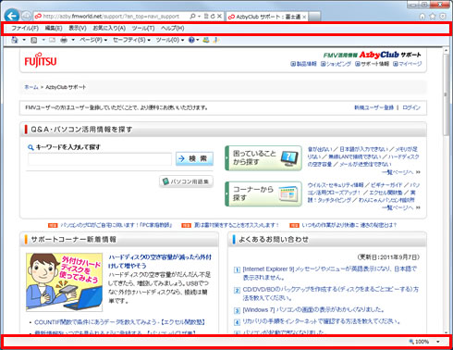Open the お気に入り(A) menu
453x350 pixels.
click(x=109, y=28)
